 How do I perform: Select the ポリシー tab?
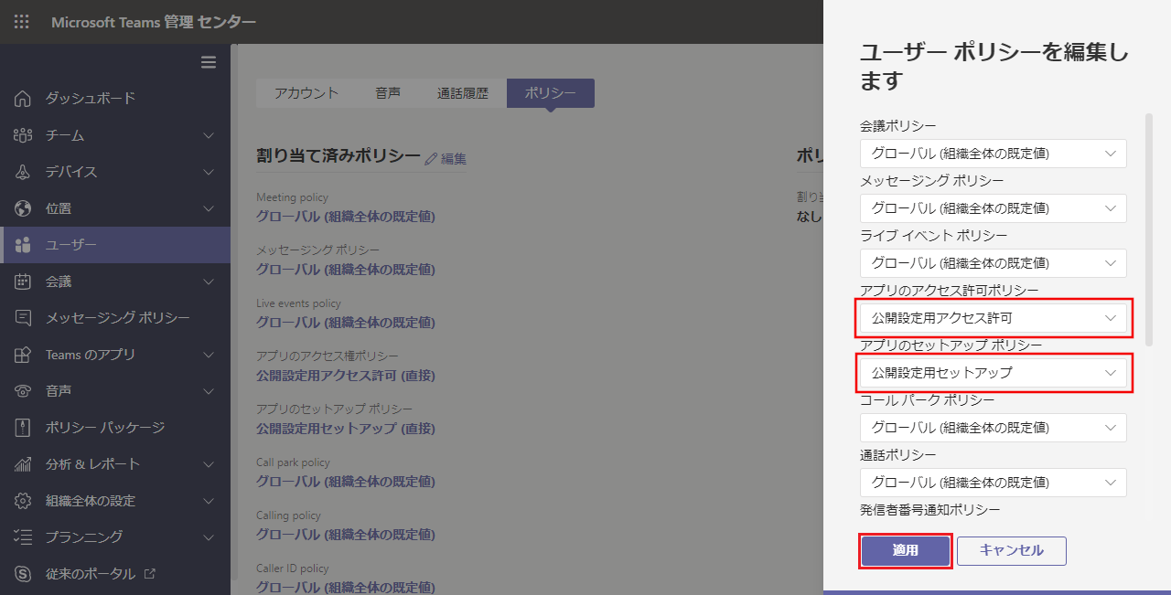point(551,93)
